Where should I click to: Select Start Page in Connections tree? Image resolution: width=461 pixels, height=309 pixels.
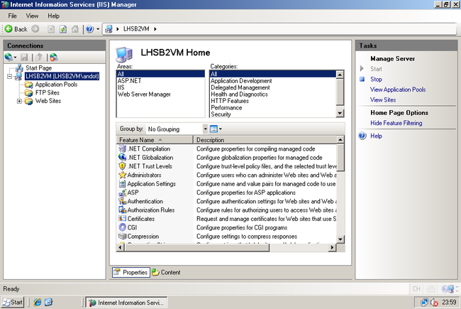[38, 68]
